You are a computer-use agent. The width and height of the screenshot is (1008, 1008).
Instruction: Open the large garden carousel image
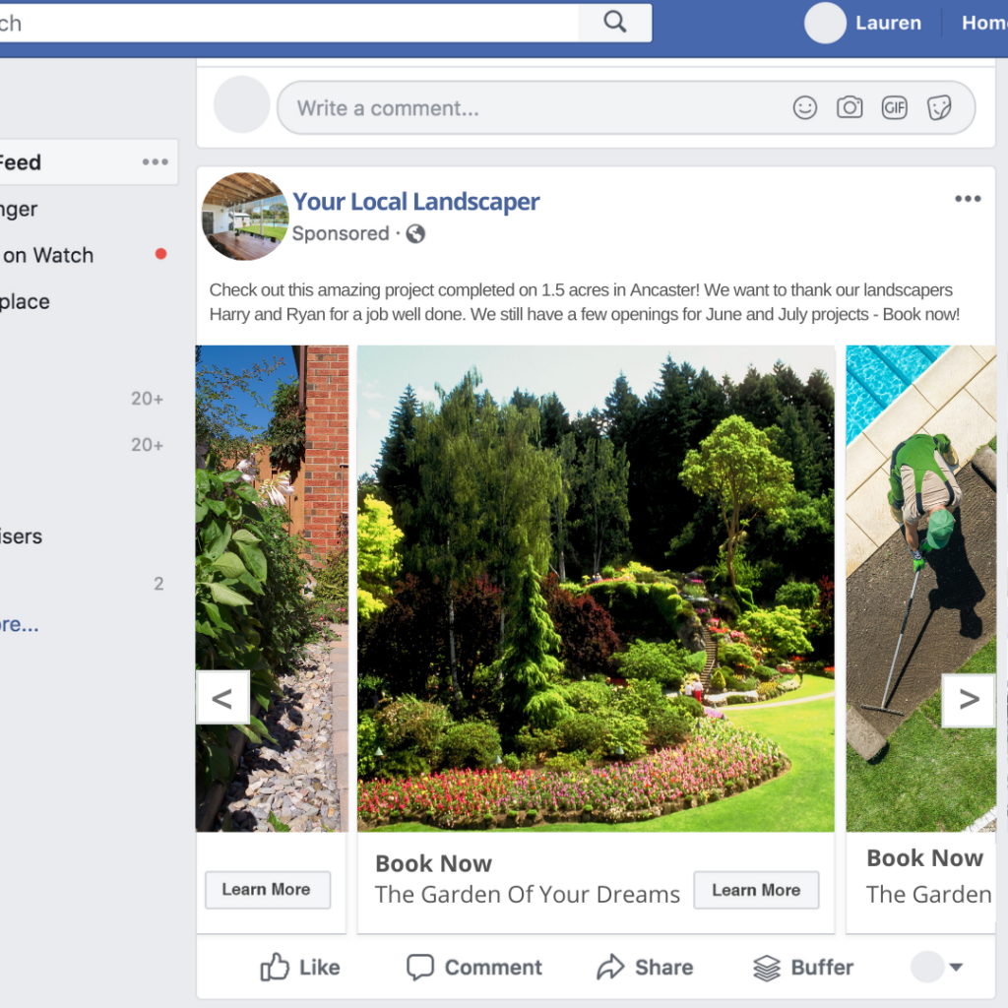(x=596, y=589)
